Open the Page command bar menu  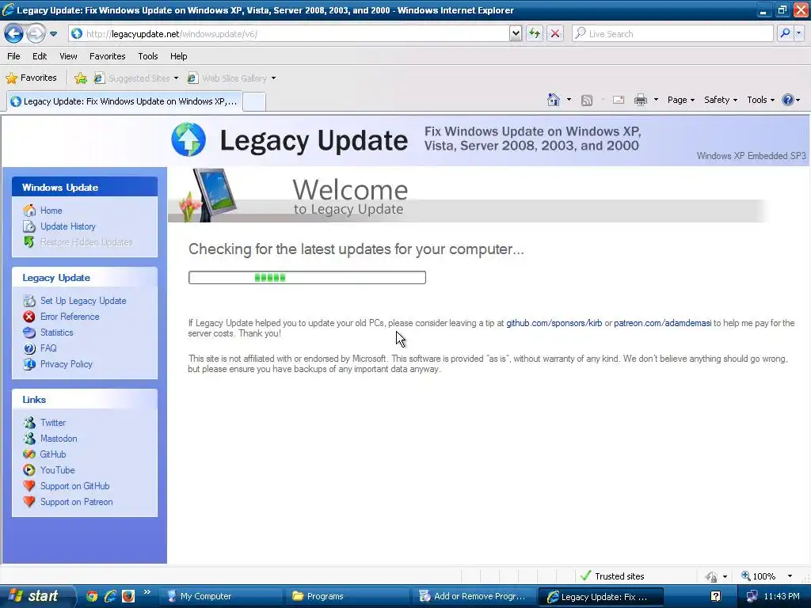coord(680,100)
